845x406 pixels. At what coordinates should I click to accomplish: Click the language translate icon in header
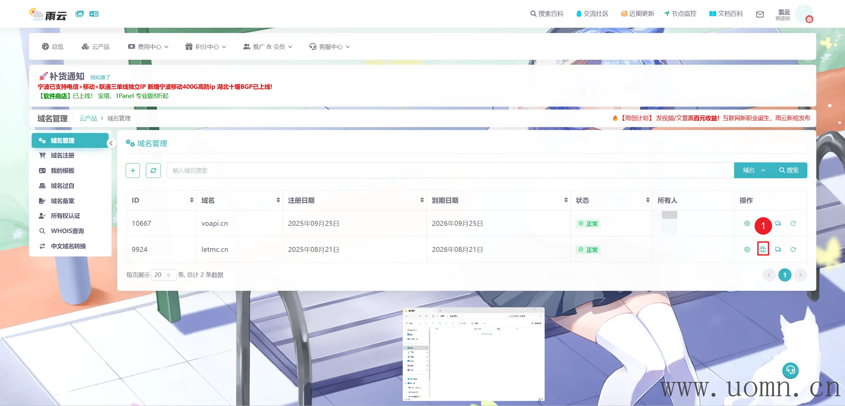click(x=94, y=14)
